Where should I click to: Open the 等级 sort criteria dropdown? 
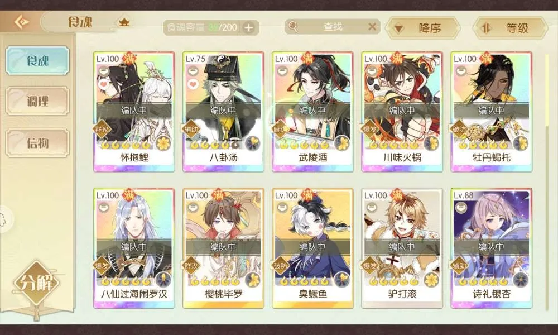(510, 28)
